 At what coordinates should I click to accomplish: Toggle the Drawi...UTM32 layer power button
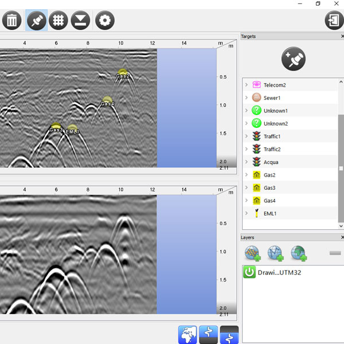(x=249, y=272)
